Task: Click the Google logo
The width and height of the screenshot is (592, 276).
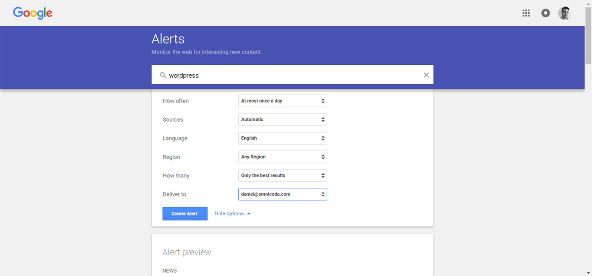Action: tap(33, 13)
